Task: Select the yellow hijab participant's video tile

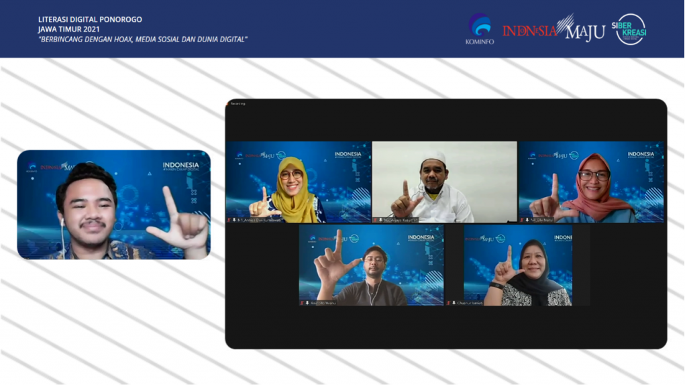Action: point(298,182)
